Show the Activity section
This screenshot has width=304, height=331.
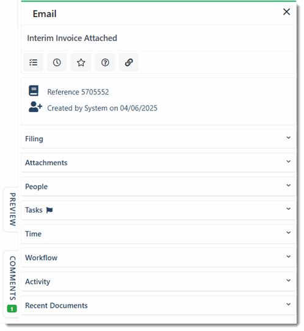159,282
